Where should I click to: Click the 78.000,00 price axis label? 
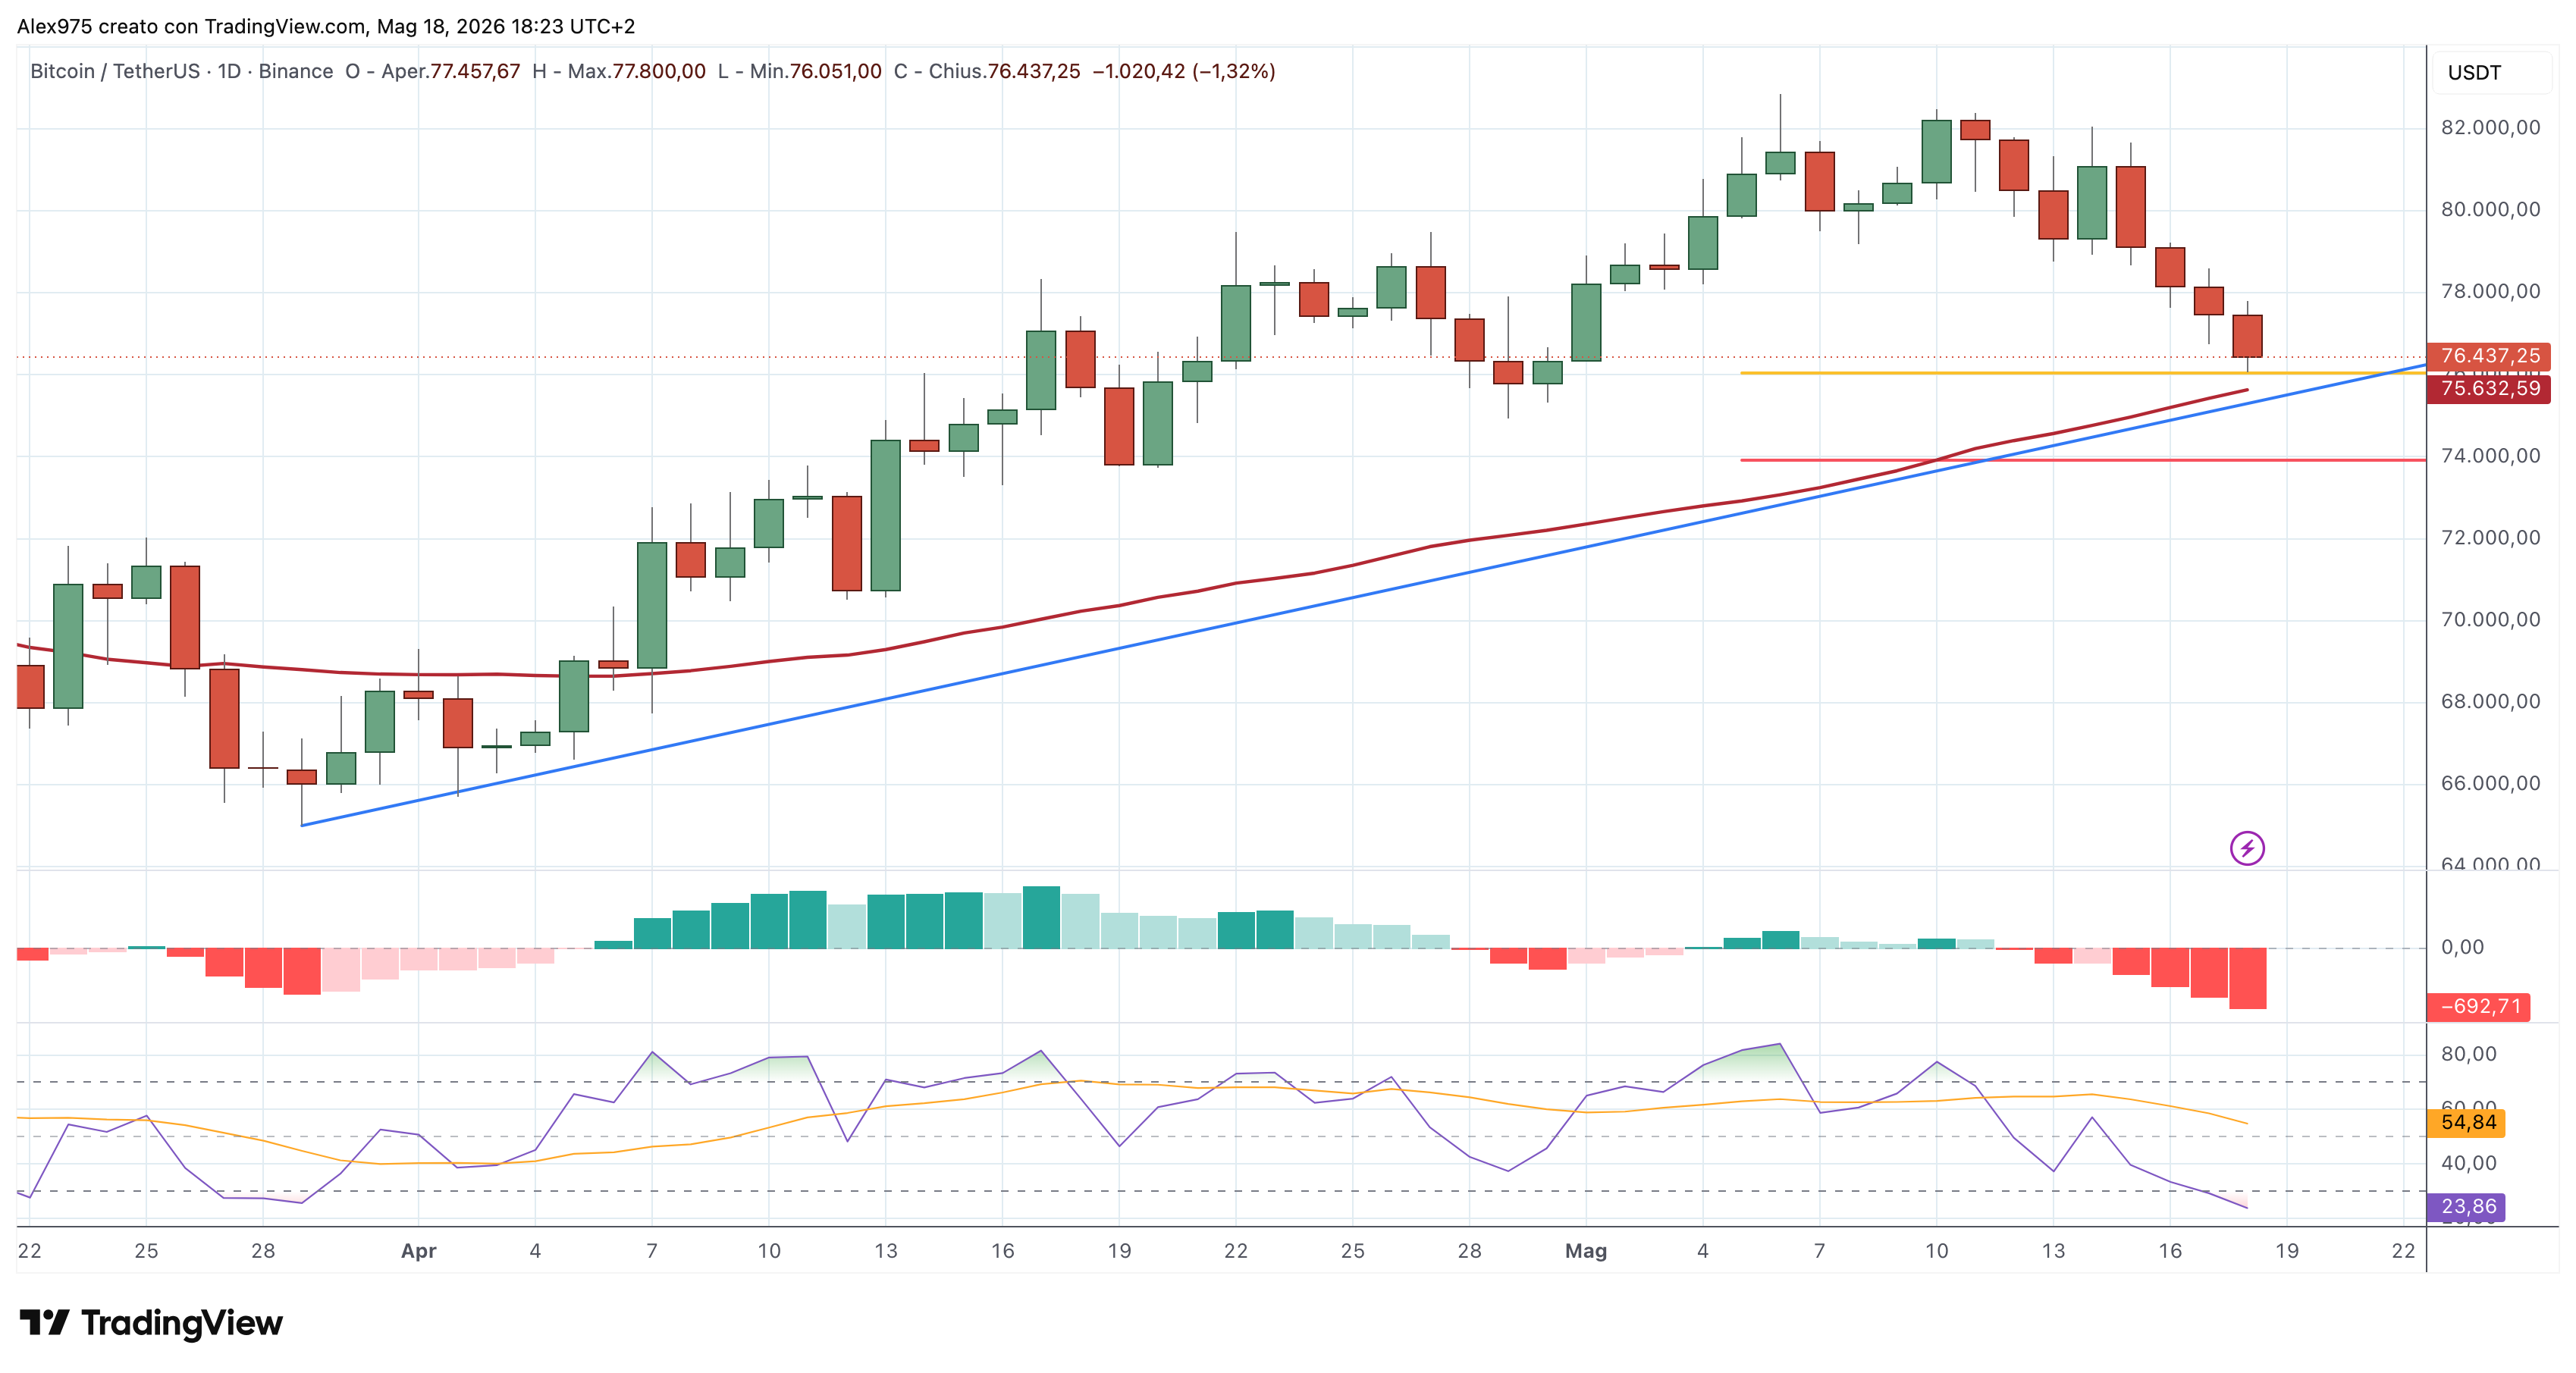click(x=2490, y=291)
